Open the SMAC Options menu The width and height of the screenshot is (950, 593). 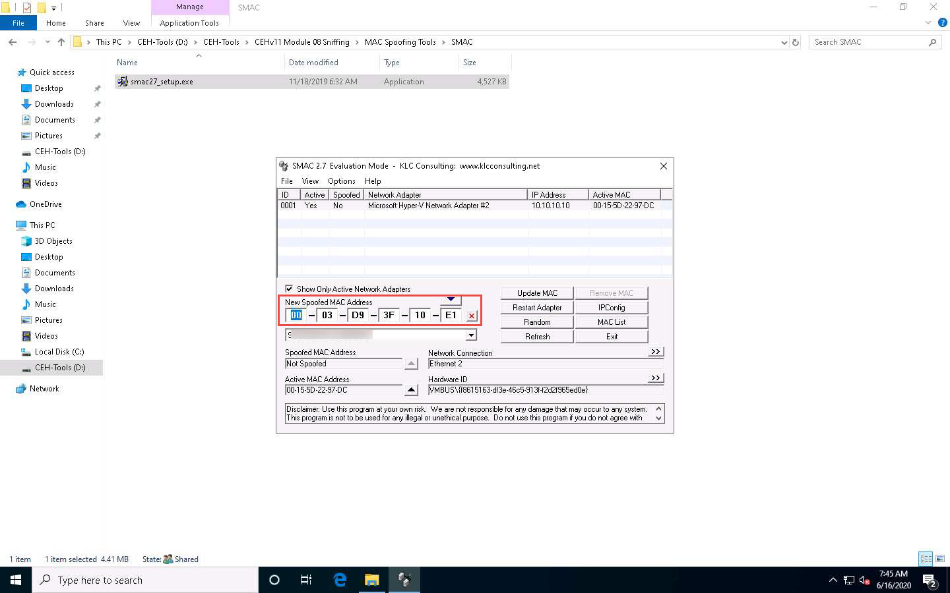(342, 181)
